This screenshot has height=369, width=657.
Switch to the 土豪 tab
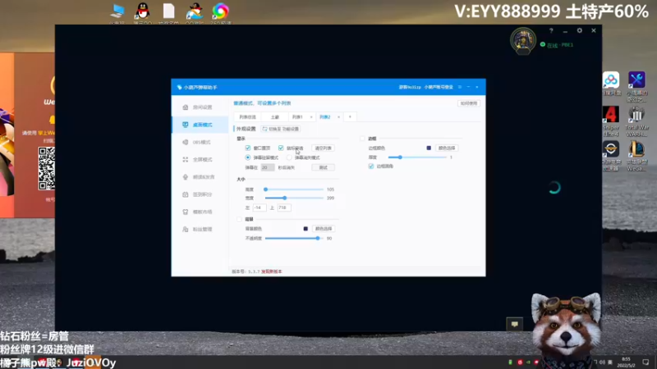coord(275,117)
